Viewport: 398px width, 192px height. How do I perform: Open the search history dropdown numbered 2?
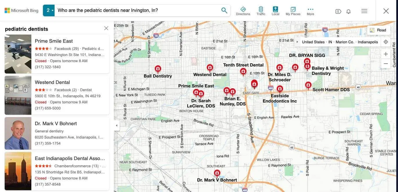point(49,10)
